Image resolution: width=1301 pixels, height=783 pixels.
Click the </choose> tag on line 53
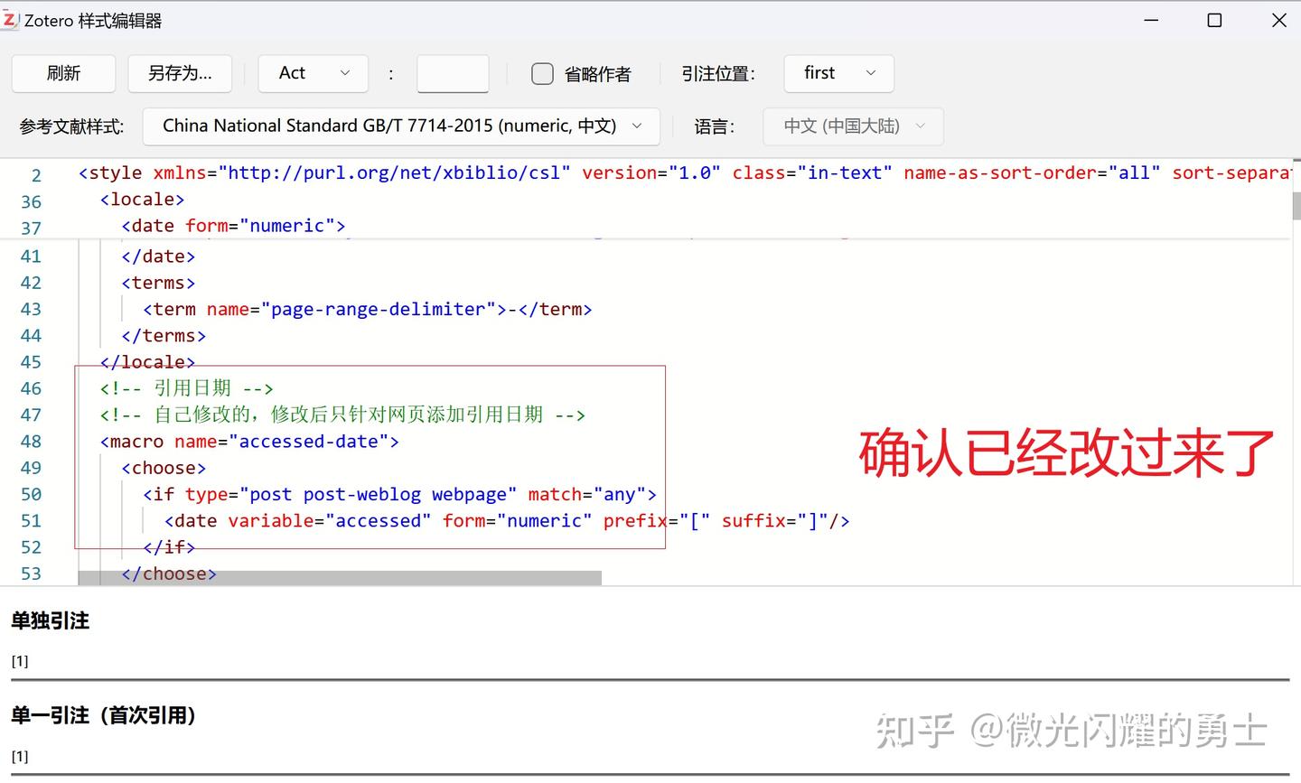pos(169,573)
